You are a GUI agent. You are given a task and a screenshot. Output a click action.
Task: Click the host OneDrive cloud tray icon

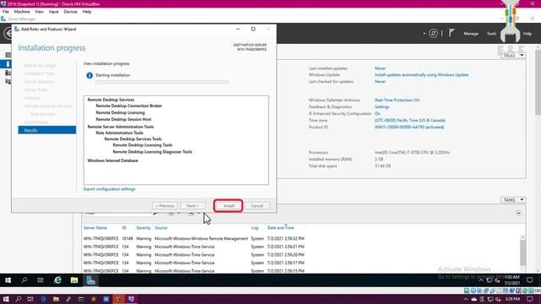tap(474, 299)
